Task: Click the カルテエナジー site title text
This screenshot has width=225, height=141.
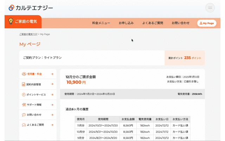Action: [x=34, y=8]
